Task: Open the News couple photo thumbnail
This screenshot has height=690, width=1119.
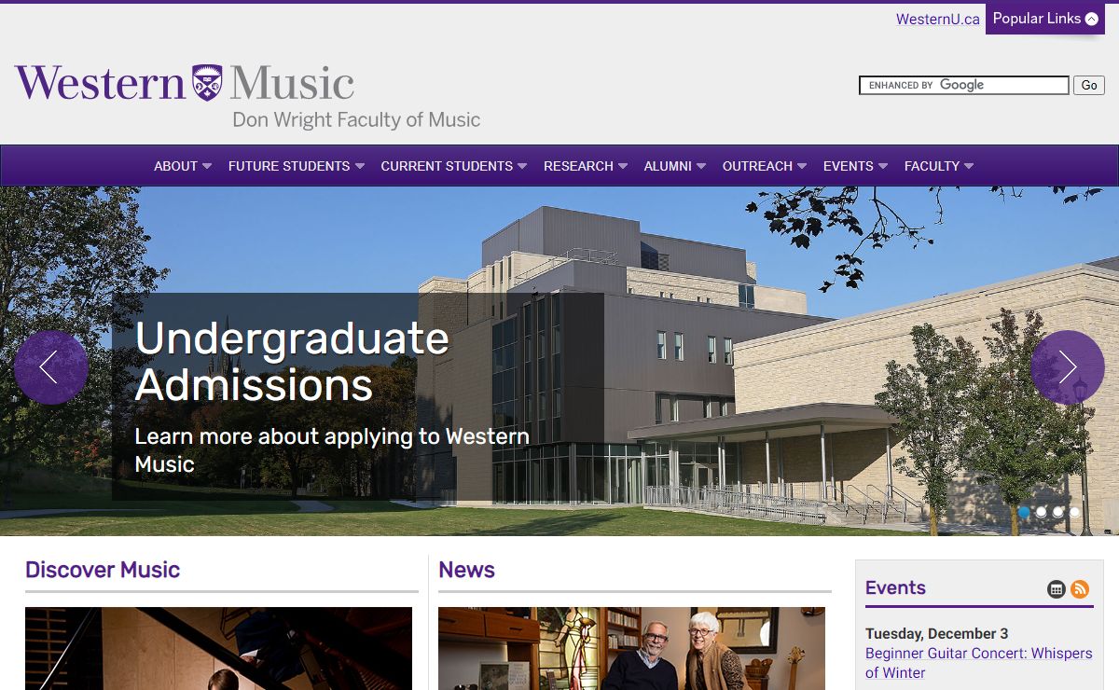Action: coord(631,648)
